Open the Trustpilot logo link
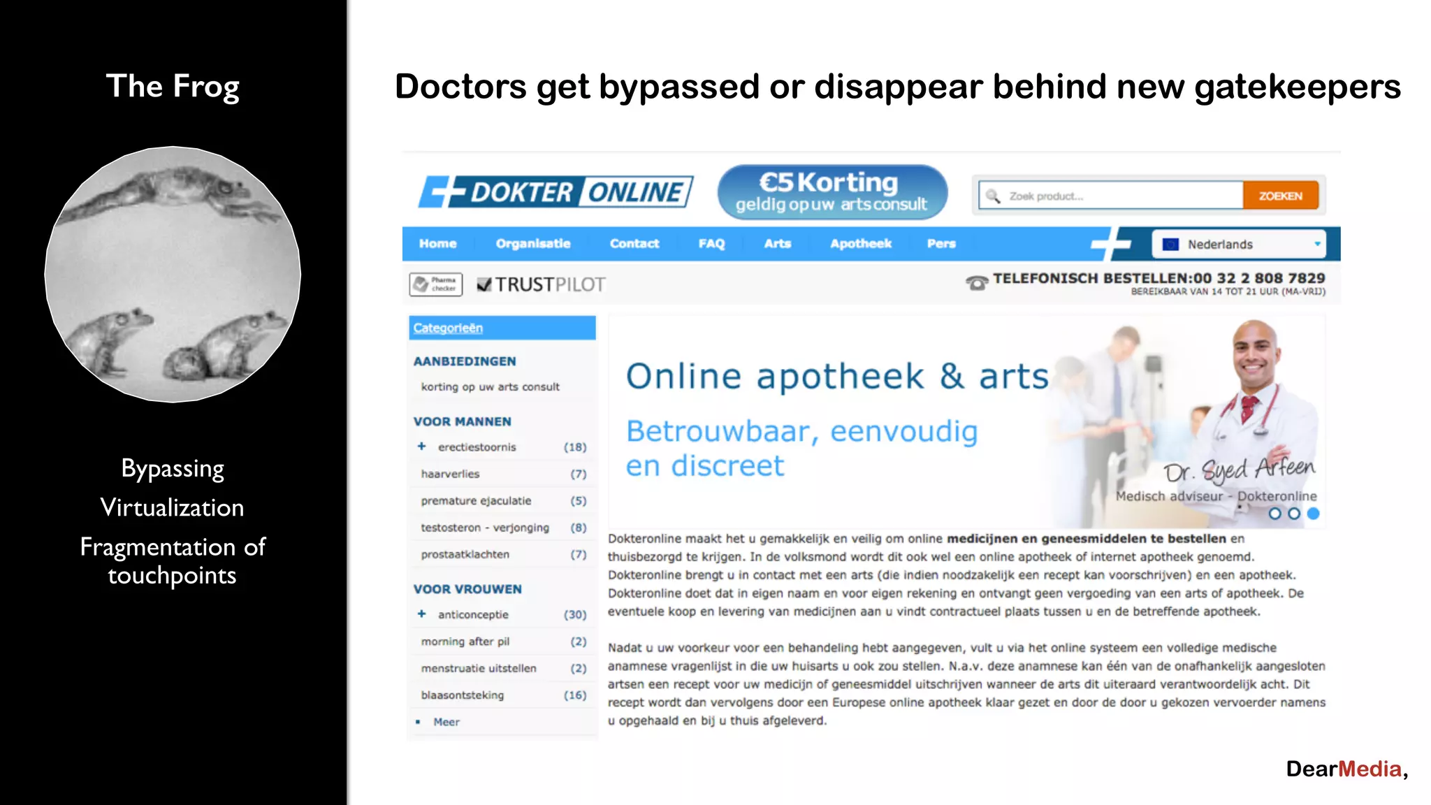Viewport: 1431px width, 805px height. [541, 284]
